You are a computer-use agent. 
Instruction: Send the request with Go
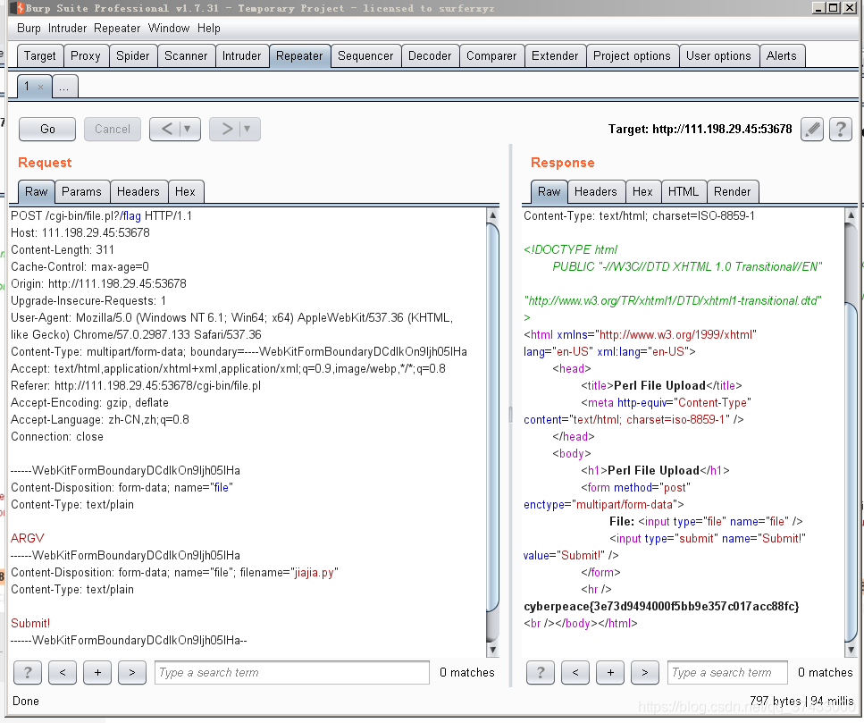pyautogui.click(x=47, y=129)
